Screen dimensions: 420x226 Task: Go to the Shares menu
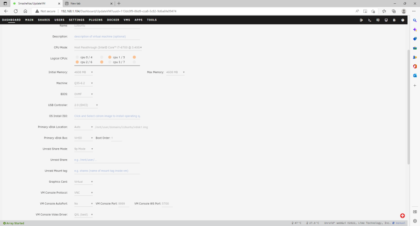(x=44, y=20)
